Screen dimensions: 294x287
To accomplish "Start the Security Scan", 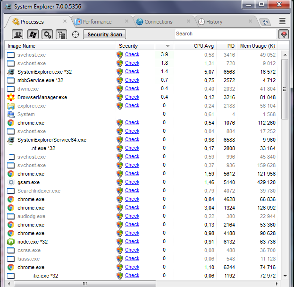I will (x=105, y=34).
